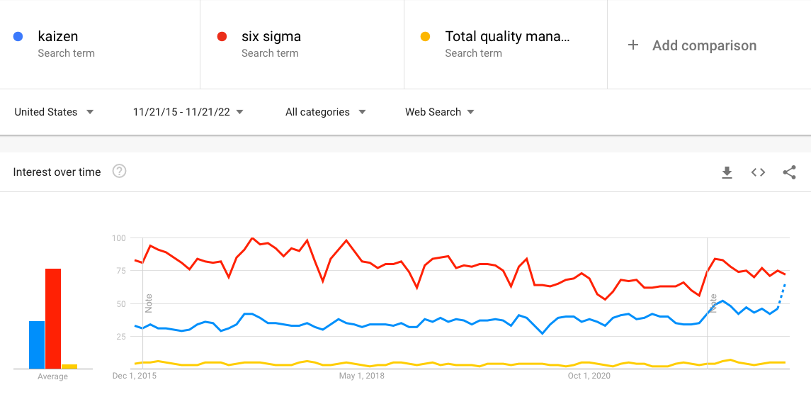Click the blue kaizen average bar
The width and height of the screenshot is (811, 397).
point(37,345)
